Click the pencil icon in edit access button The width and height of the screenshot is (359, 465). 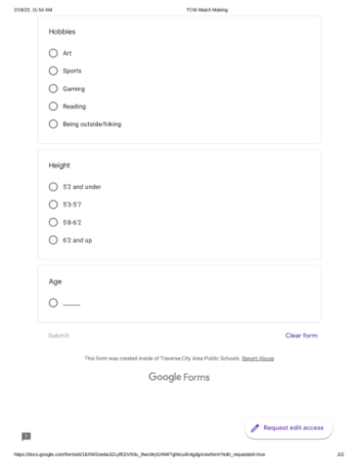tap(255, 428)
